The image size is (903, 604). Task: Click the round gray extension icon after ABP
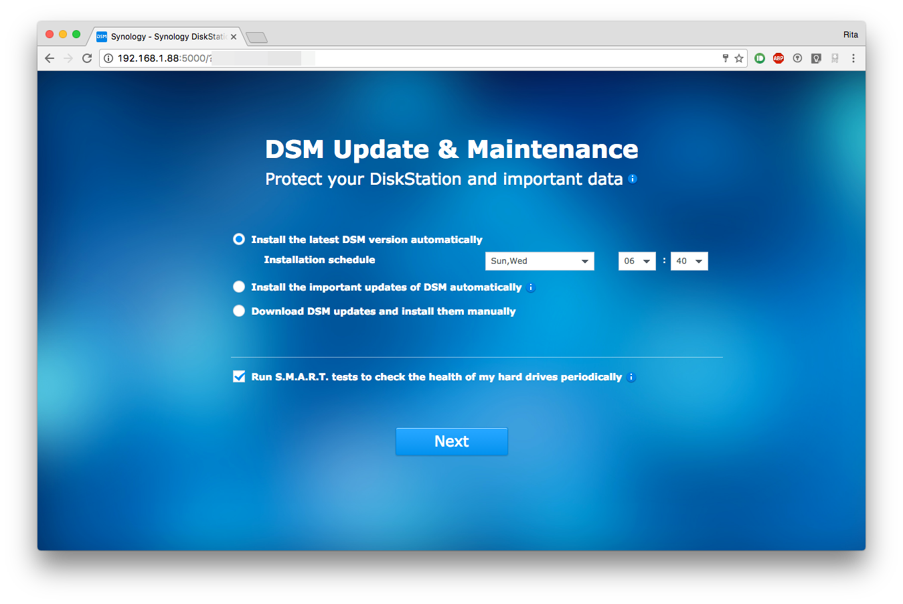coord(797,58)
